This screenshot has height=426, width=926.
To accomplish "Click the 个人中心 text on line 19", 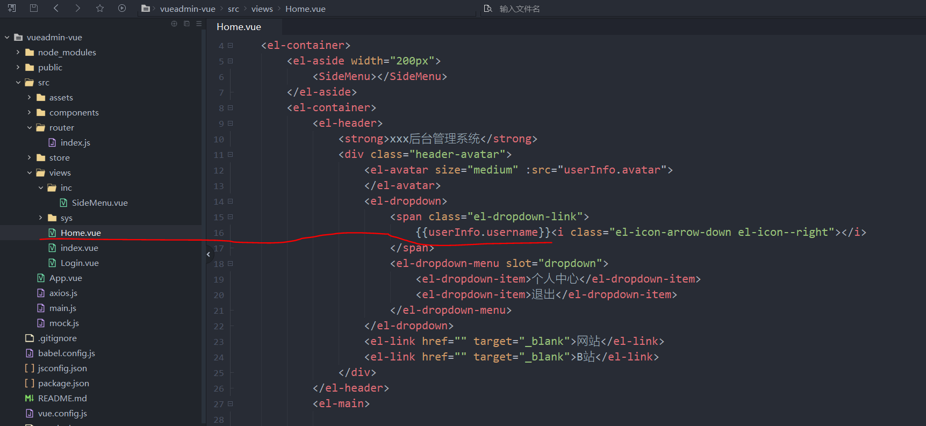I will [555, 279].
